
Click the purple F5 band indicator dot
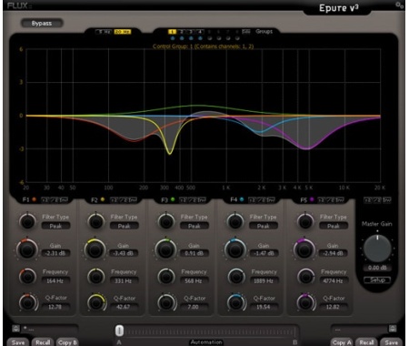(312, 199)
